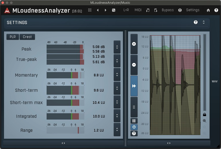
Task: Collapse the Settings panel header arrows
Action: [204, 22]
